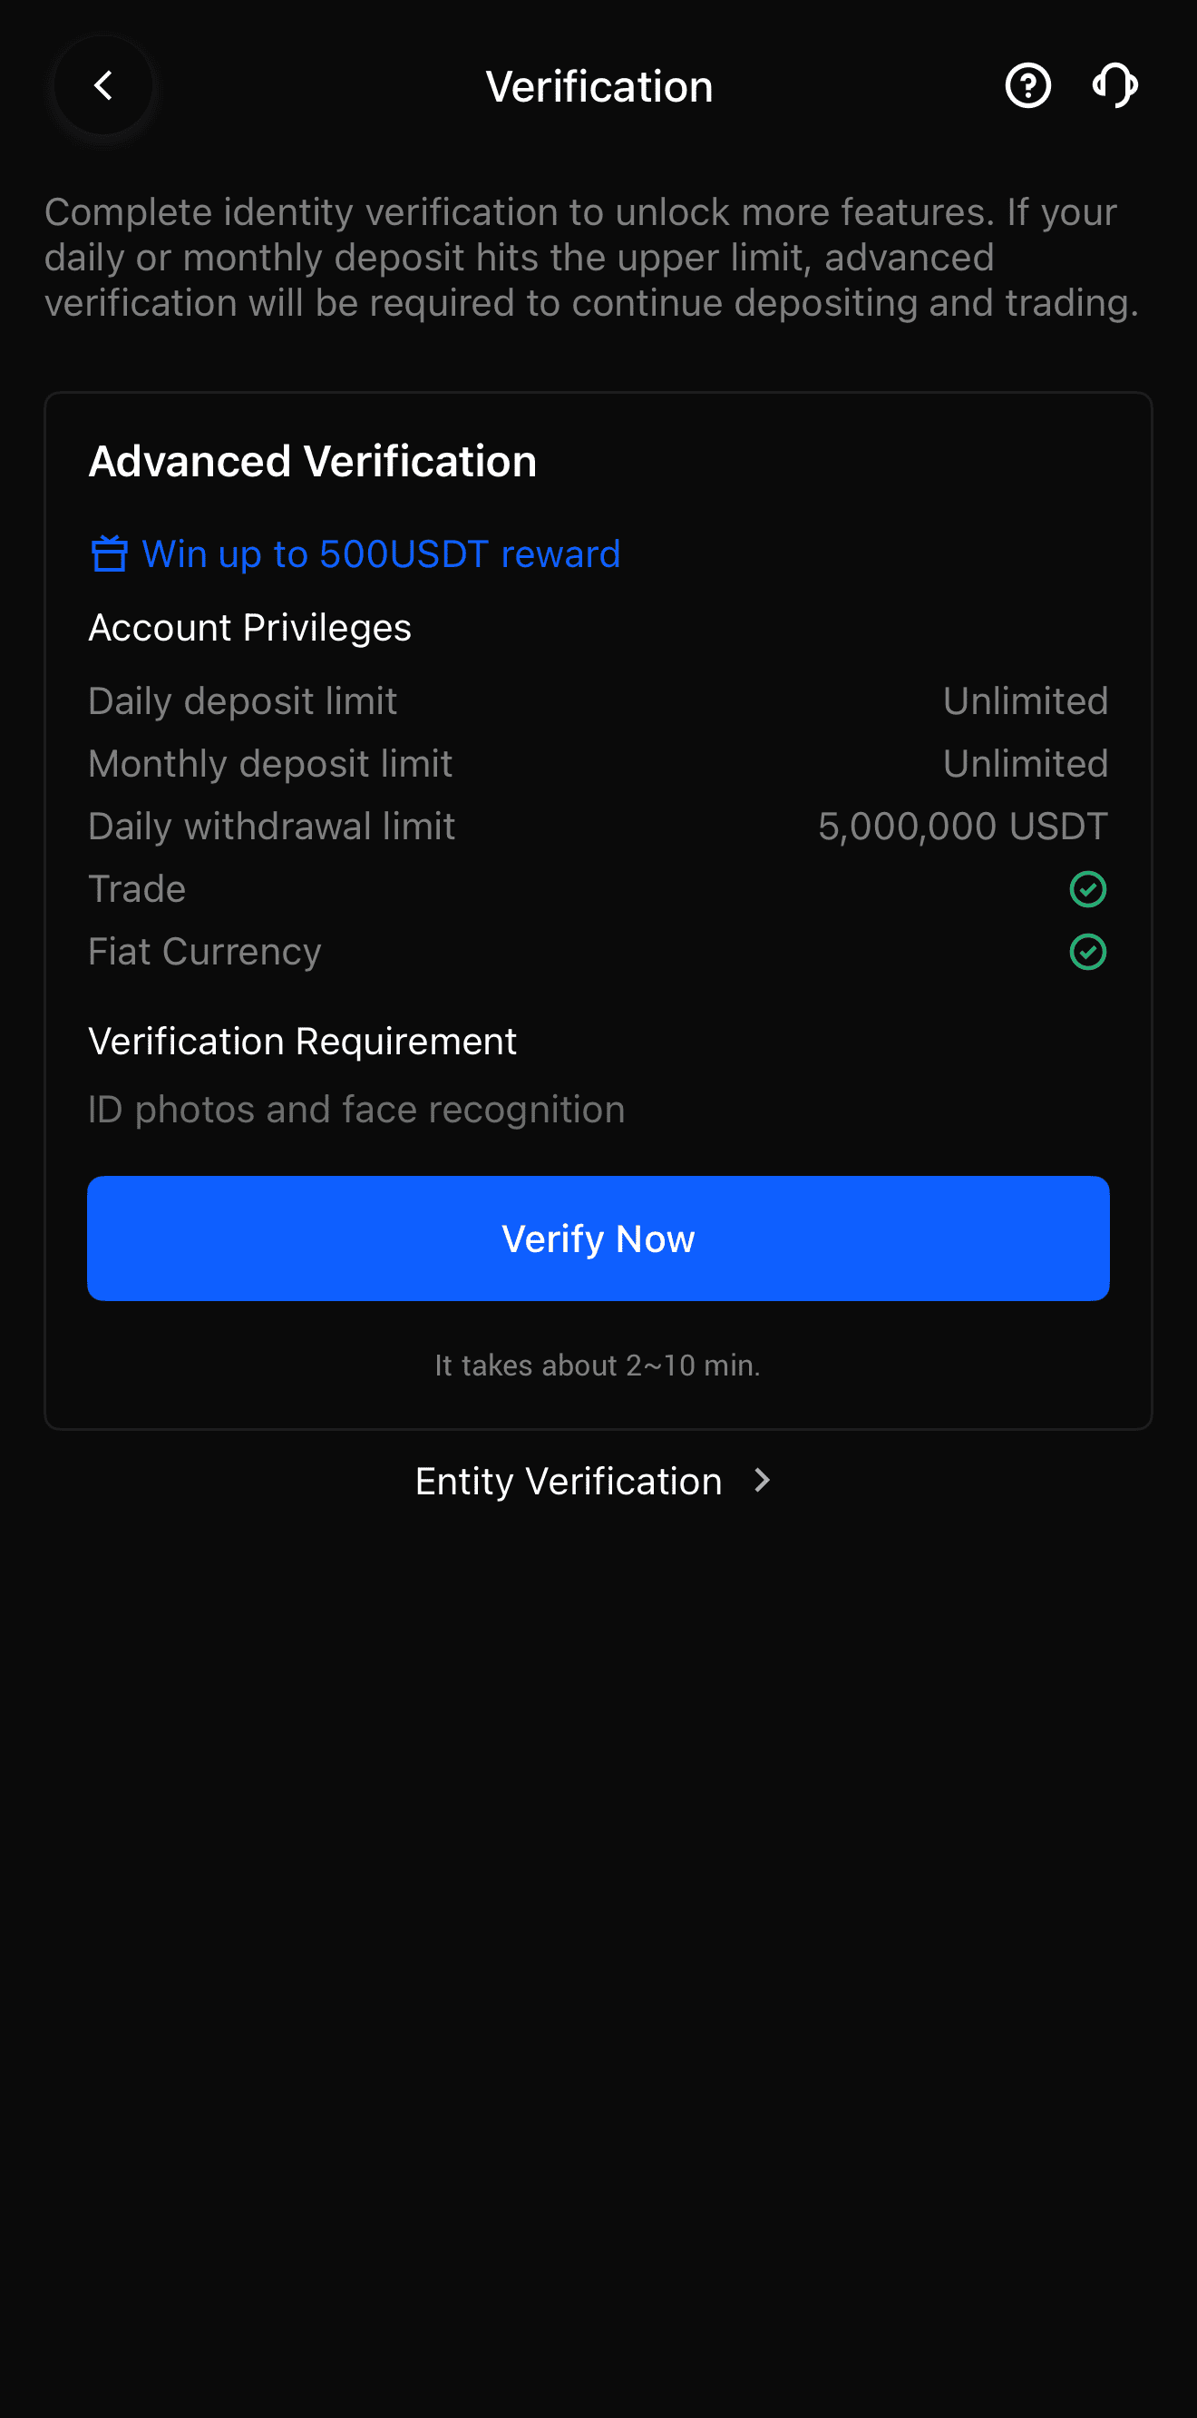Click the identity verification intro paragraph
This screenshot has width=1197, height=2418.
point(591,257)
